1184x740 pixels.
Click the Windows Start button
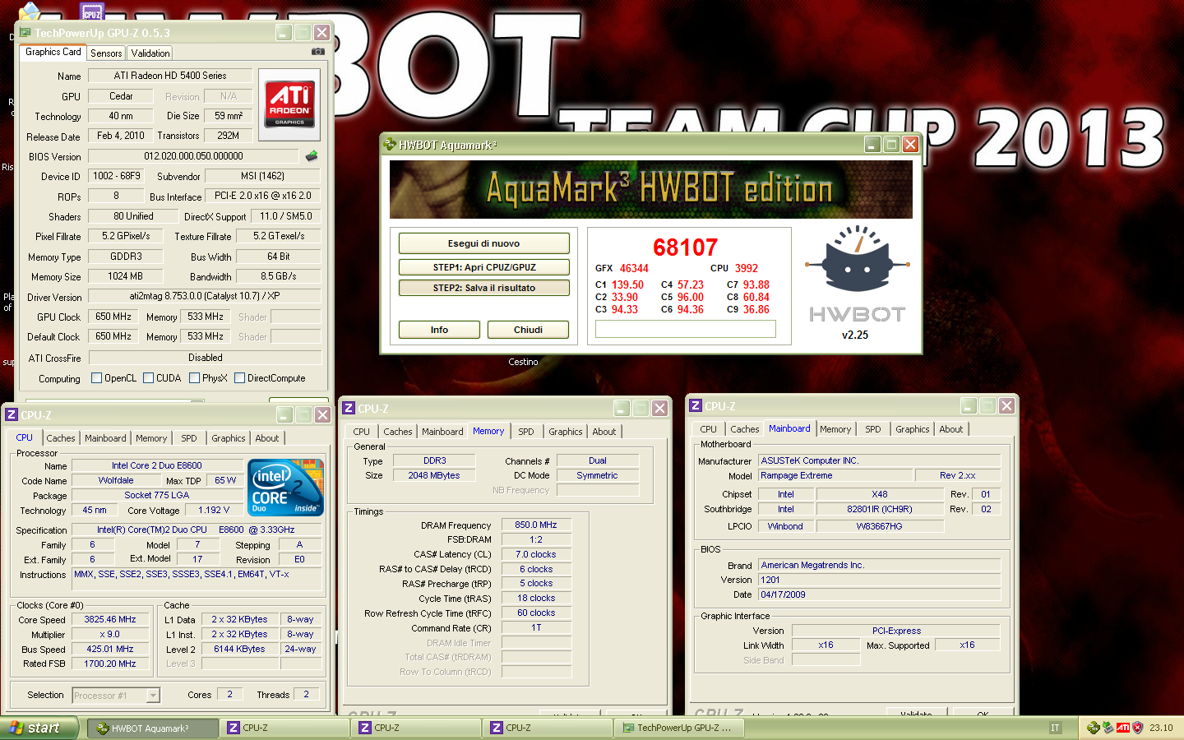coord(39,728)
